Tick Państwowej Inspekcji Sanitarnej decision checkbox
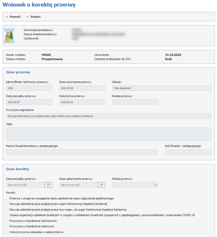This screenshot has width=217, height=237. [x=8, y=204]
